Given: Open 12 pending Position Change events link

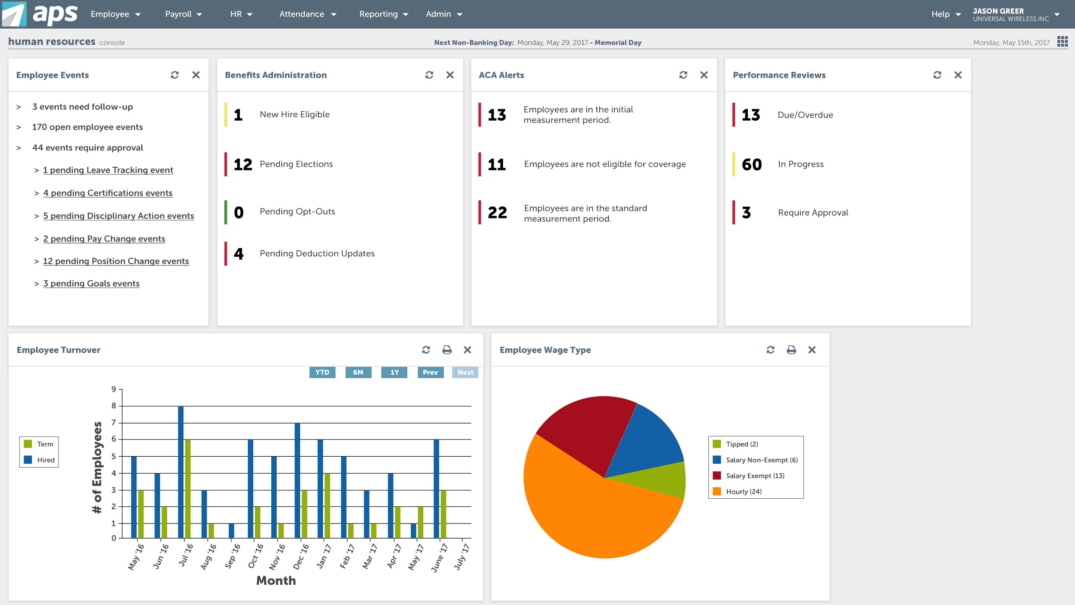Looking at the screenshot, I should coord(116,261).
